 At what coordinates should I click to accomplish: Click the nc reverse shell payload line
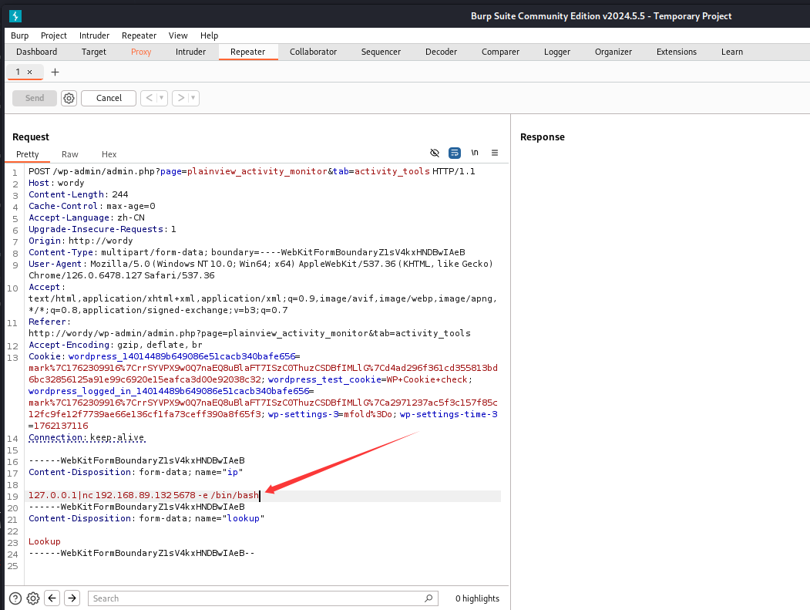click(143, 495)
